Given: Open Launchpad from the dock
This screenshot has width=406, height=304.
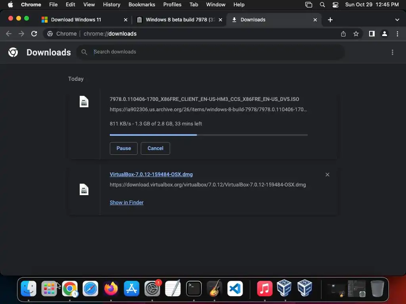Looking at the screenshot, I should (49, 289).
